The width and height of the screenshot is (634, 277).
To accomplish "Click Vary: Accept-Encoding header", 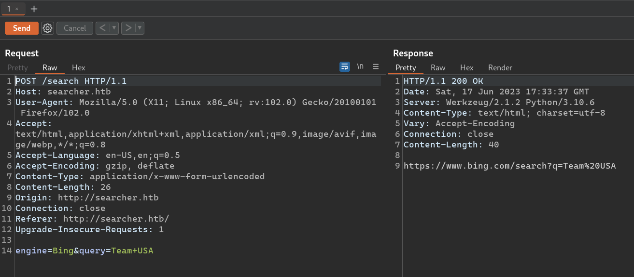I will [459, 123].
